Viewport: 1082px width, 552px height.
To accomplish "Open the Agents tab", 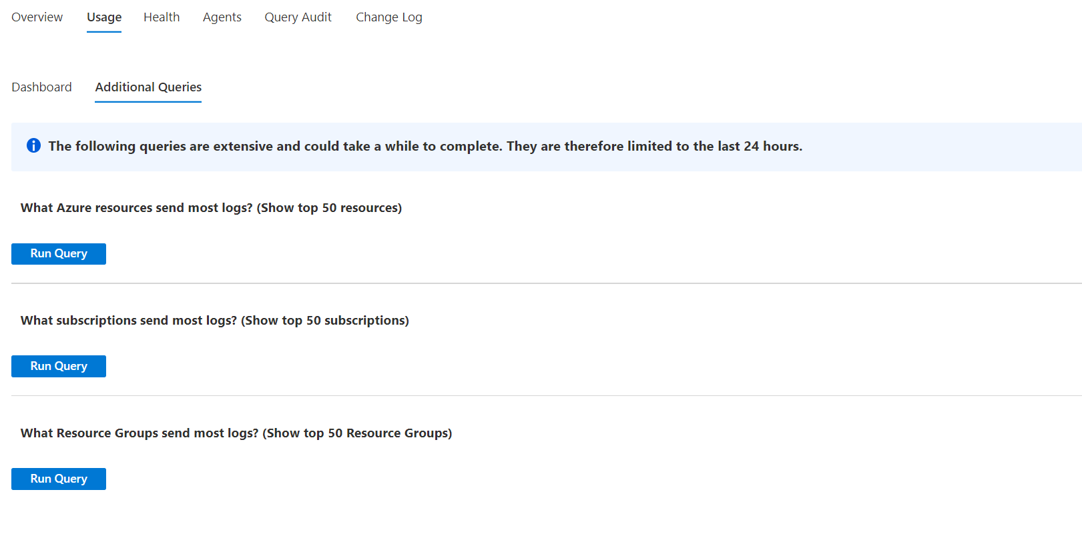I will point(222,17).
